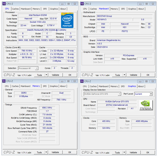Screen dimensions: 158x156
Task: Click Validate in the Memory window
Action: click(55, 152)
